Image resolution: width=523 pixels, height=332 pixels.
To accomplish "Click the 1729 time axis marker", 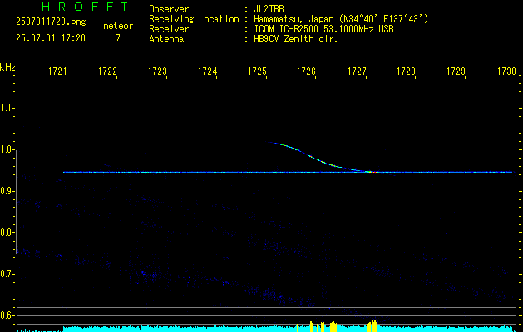I will (x=456, y=71).
